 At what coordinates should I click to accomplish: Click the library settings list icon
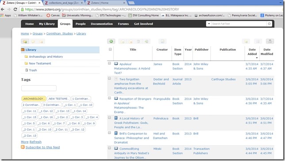pyautogui.click(x=258, y=41)
